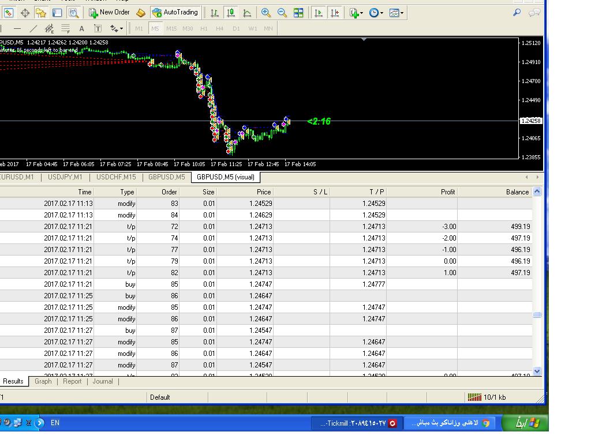
Task: Select the D1 timeframe
Action: click(236, 28)
